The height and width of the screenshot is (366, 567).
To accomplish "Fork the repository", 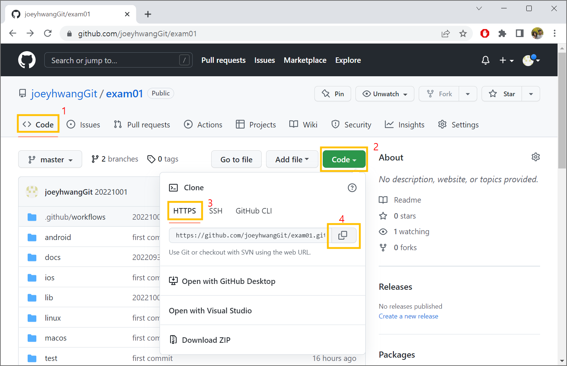I will [439, 94].
